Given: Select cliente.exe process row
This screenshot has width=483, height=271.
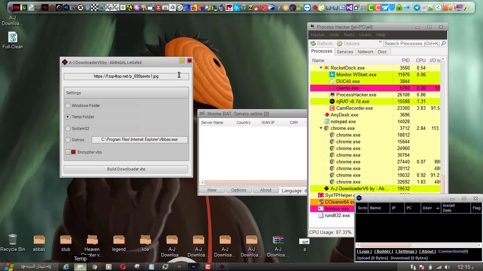Looking at the screenshot, I should 375,88.
